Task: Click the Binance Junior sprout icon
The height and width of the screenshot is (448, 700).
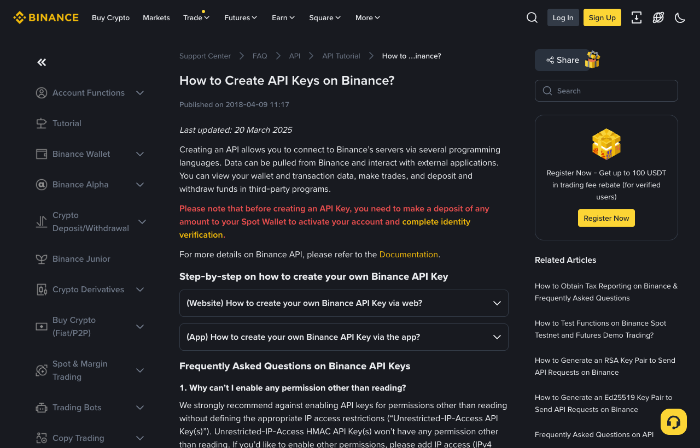Action: coord(42,259)
